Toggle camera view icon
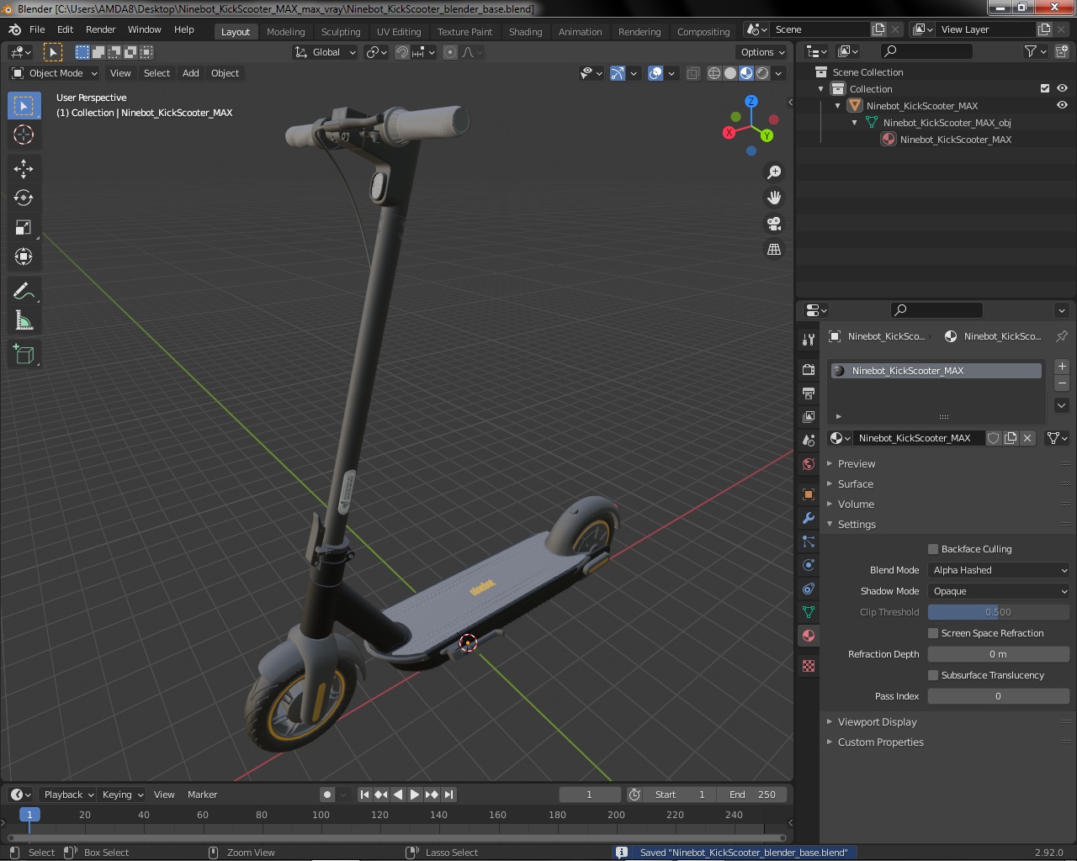The image size is (1077, 861). point(774,224)
